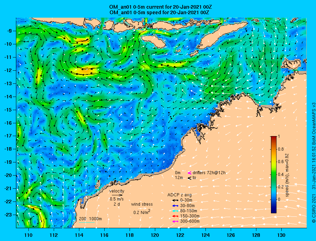Image resolution: width=316 pixels, height=241 pixels.
Task: Click longitude axis label '110'
Action: point(28,235)
